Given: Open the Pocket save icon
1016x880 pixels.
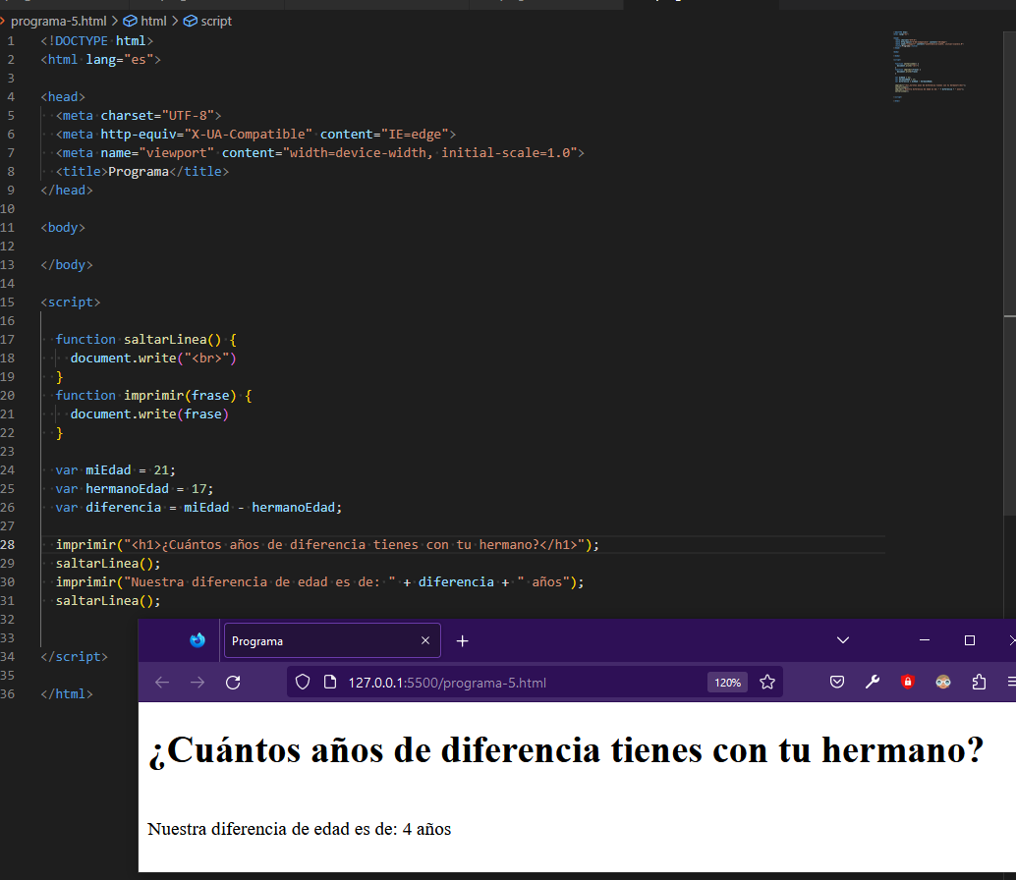Looking at the screenshot, I should coord(837,682).
